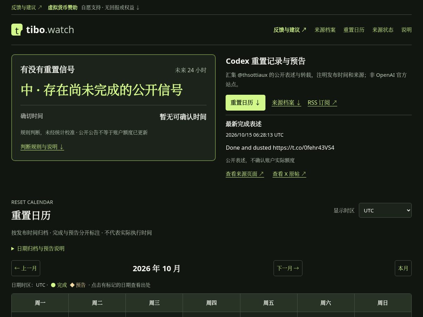Click the tibo.watch logo icon
Image resolution: width=423 pixels, height=317 pixels.
point(17,30)
